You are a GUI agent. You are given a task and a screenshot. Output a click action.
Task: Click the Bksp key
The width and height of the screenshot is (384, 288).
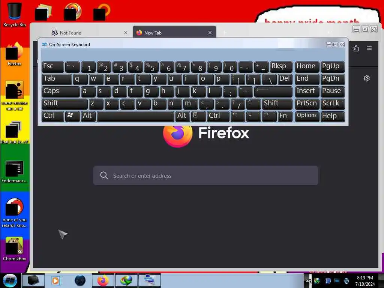coord(281,67)
